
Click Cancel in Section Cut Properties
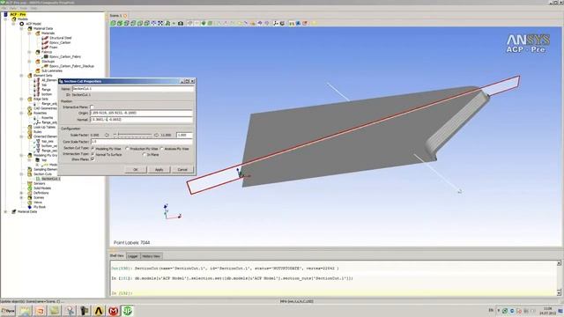(x=182, y=169)
